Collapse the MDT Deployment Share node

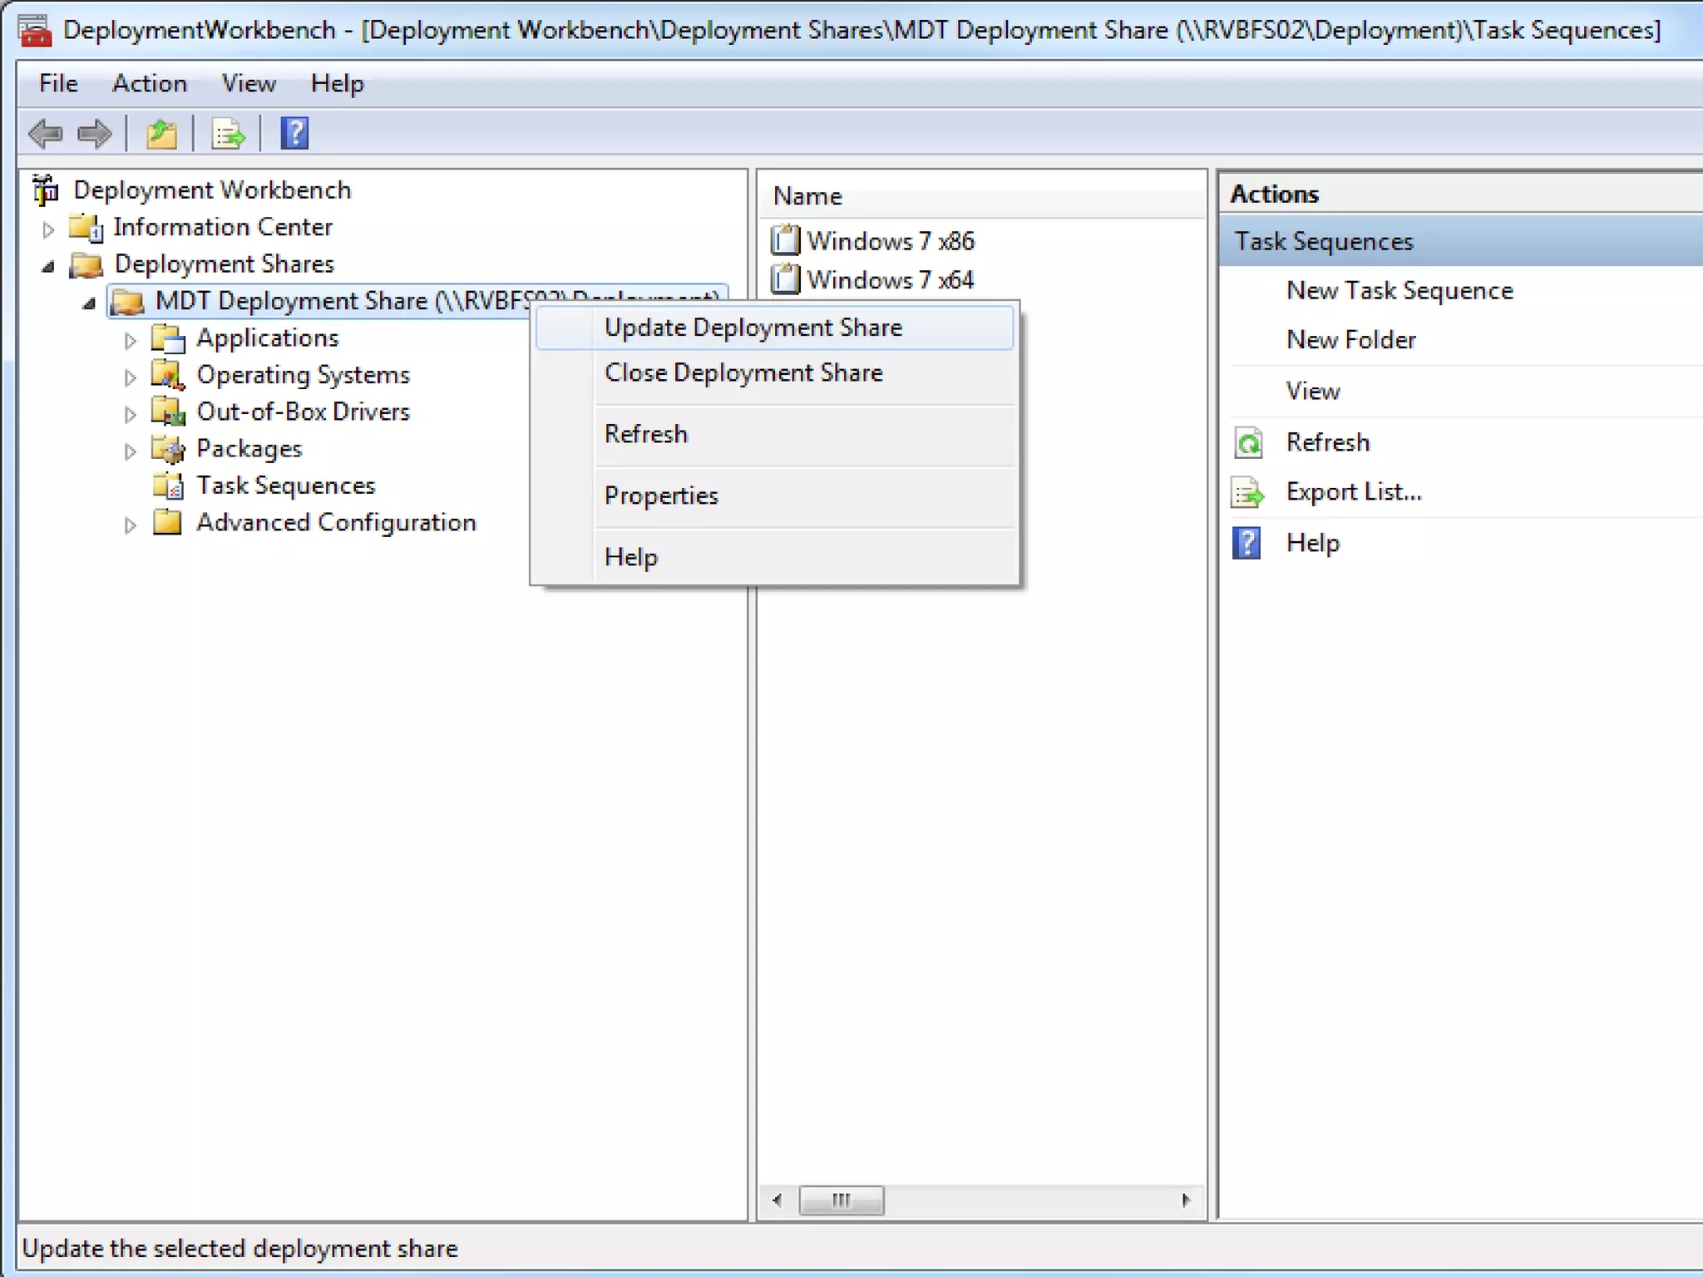pyautogui.click(x=90, y=303)
